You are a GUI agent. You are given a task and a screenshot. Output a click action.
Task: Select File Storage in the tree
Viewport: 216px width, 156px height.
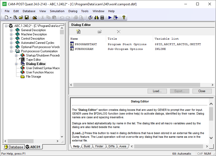click(34, 77)
